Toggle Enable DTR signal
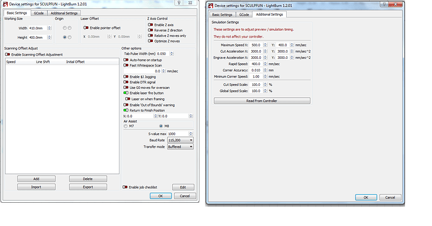Screen dimensions: 432x226 (x=126, y=82)
